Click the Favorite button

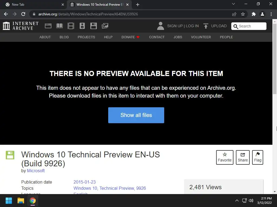pos(225,157)
